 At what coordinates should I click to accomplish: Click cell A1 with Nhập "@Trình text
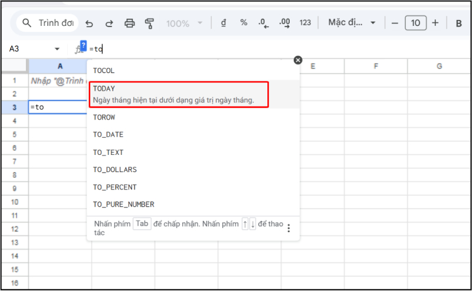pyautogui.click(x=58, y=81)
